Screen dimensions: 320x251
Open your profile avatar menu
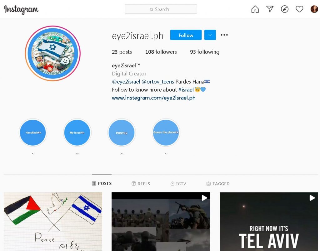click(314, 9)
